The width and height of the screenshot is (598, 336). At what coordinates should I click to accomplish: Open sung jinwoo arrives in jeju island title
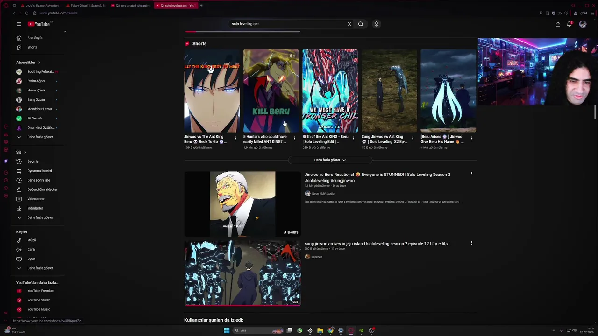click(377, 244)
